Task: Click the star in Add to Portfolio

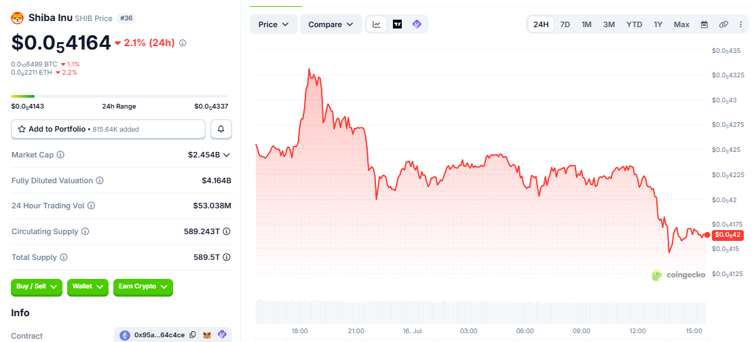Action: 22,130
